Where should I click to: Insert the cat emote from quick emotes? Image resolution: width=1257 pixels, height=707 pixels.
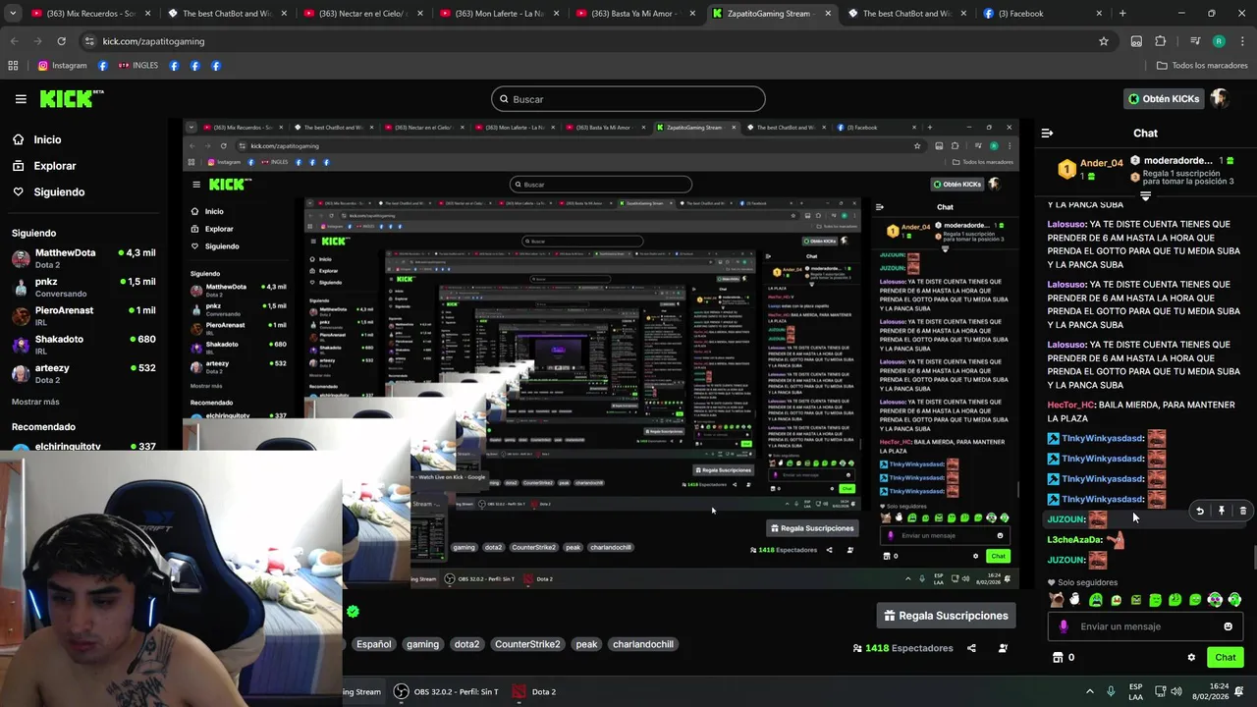1056,599
